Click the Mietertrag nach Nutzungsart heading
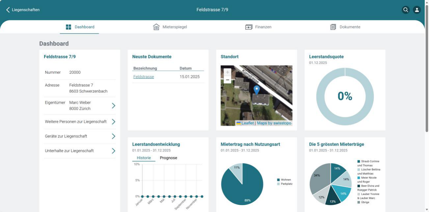 pyautogui.click(x=250, y=144)
